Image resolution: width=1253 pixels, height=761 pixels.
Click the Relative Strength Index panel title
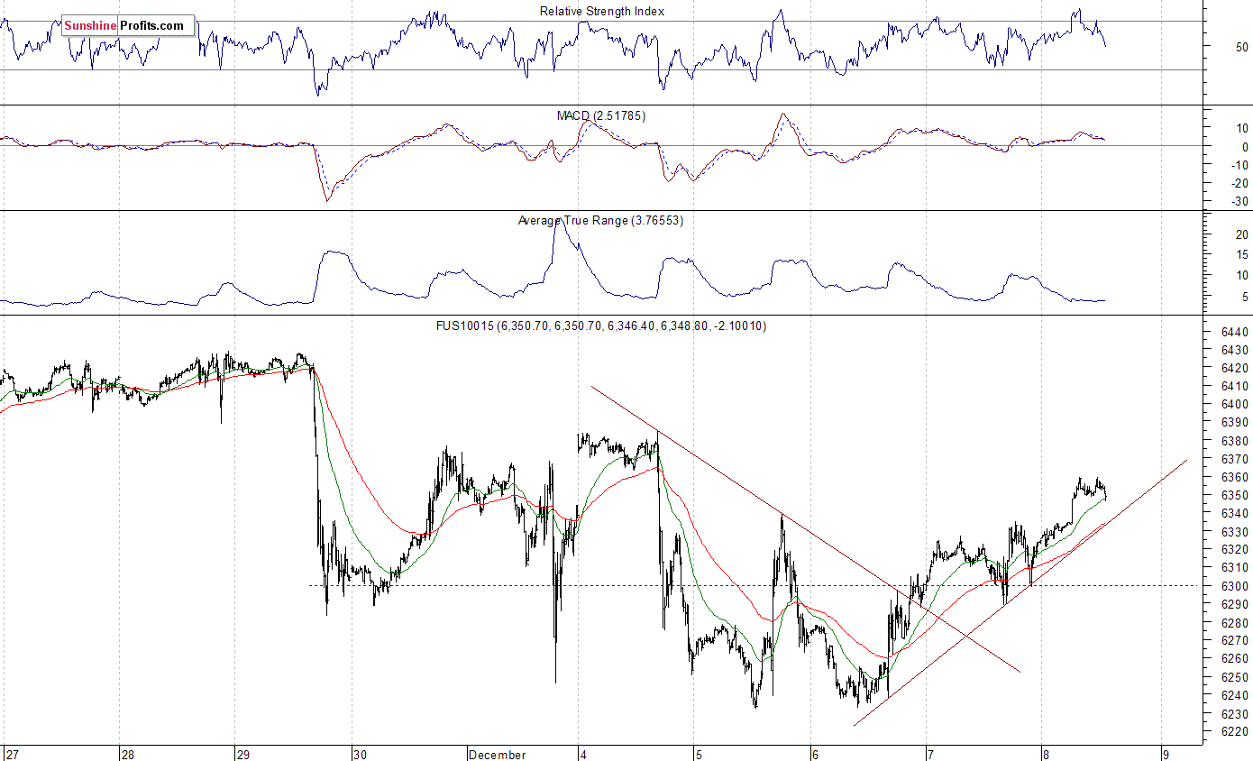click(x=602, y=11)
